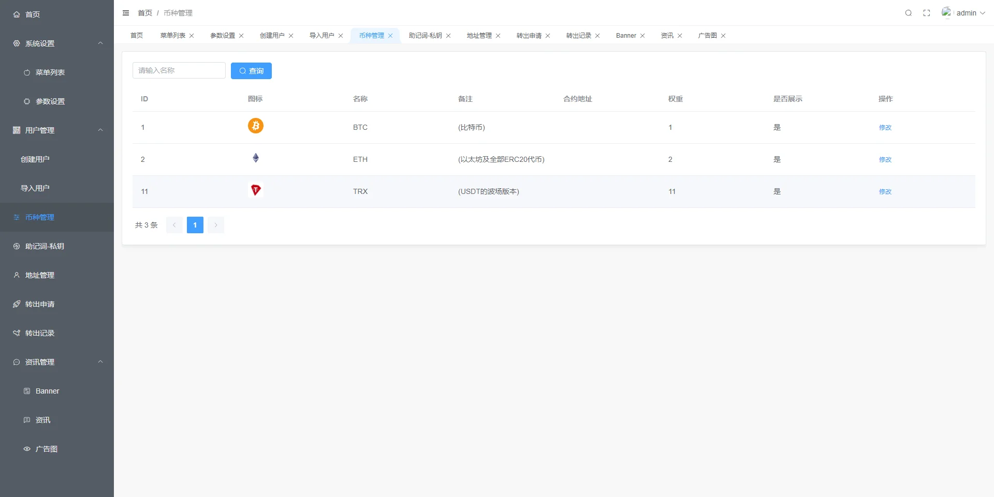
Task: Switch to the 地址管理 tab
Action: (x=479, y=36)
